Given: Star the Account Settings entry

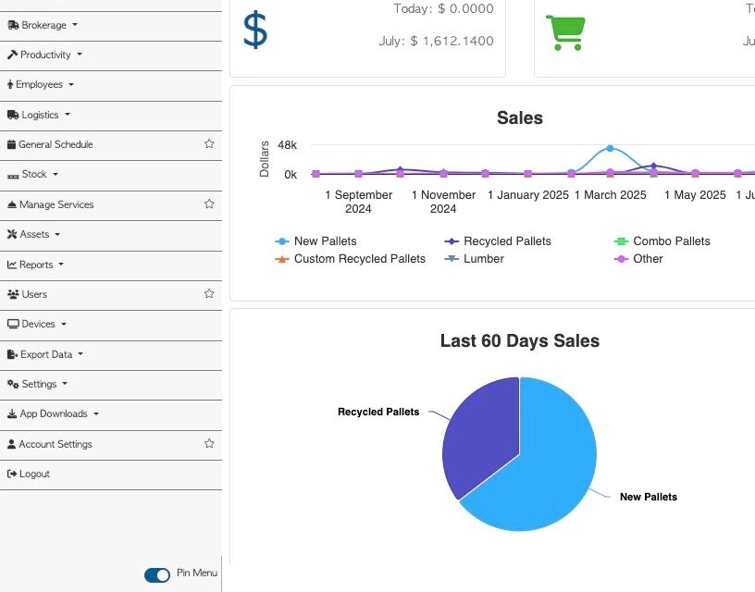Looking at the screenshot, I should (x=209, y=443).
